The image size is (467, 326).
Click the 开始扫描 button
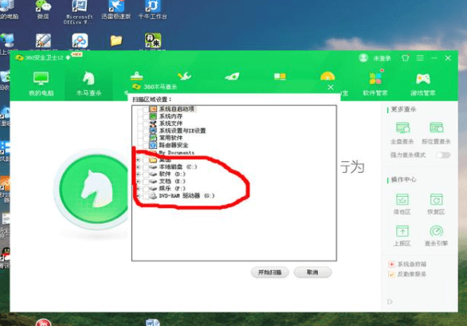tap(269, 273)
